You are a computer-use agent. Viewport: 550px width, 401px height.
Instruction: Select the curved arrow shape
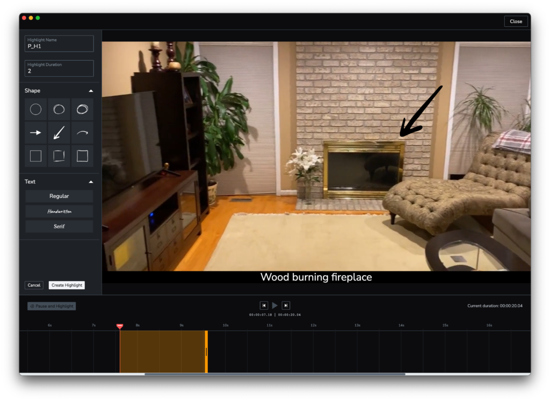[82, 133]
